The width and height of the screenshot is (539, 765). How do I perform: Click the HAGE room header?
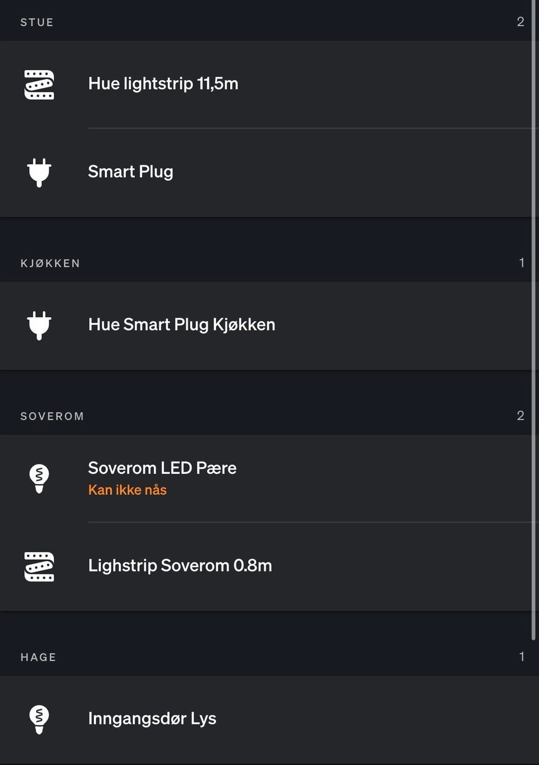coord(38,657)
